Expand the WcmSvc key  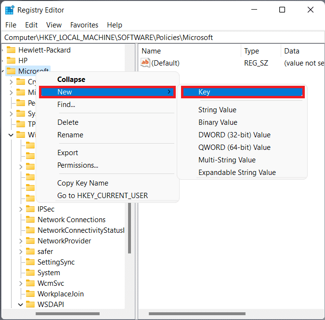click(x=21, y=283)
